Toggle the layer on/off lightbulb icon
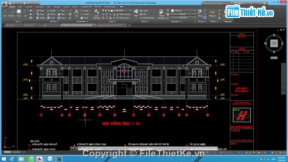Screen dimensions: 288x162 (x=103, y=11)
